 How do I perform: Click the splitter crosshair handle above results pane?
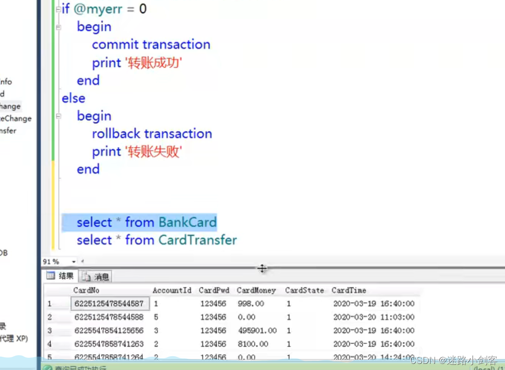coord(262,268)
